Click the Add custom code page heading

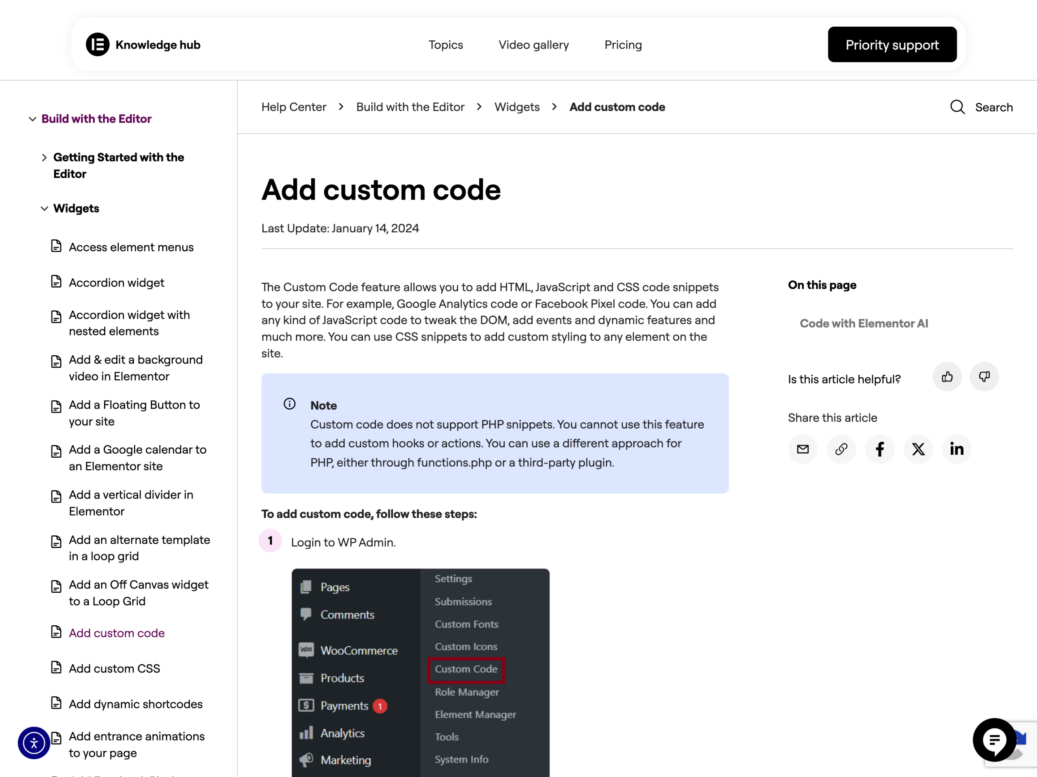(x=381, y=190)
